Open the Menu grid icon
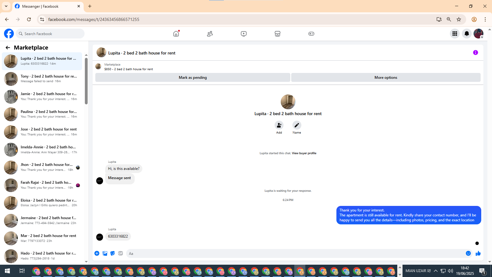 [454, 34]
